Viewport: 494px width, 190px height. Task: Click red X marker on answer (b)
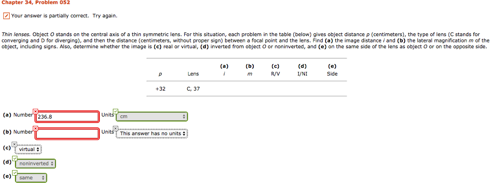(35, 129)
